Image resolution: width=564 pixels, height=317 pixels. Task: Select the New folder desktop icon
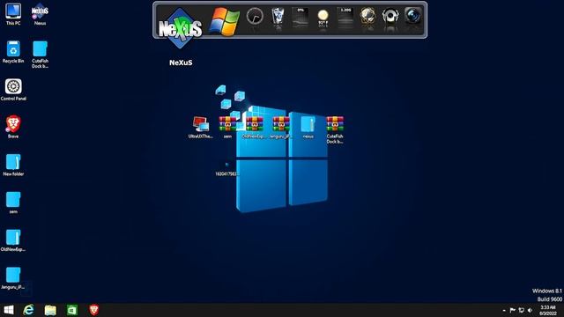(13, 166)
